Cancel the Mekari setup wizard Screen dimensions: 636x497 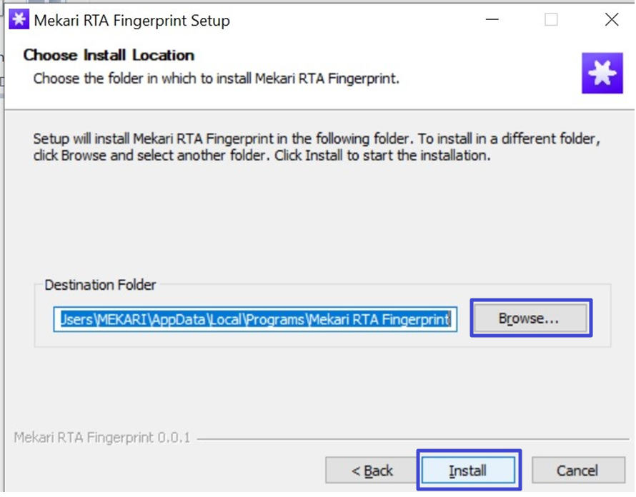click(x=577, y=471)
